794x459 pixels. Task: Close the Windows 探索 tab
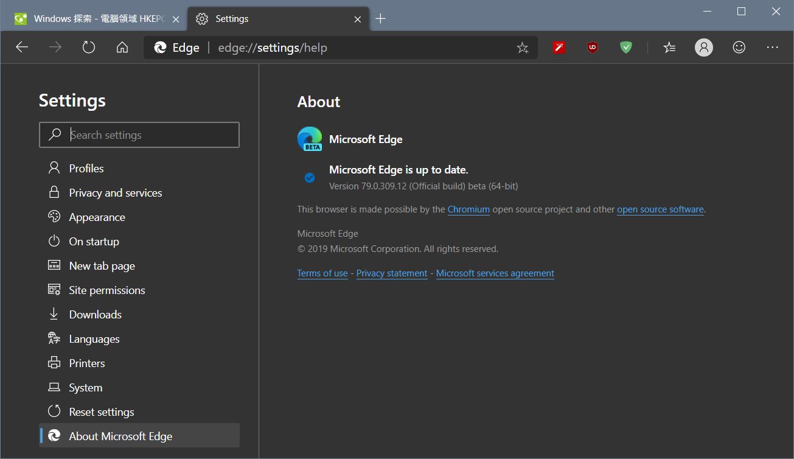[176, 19]
